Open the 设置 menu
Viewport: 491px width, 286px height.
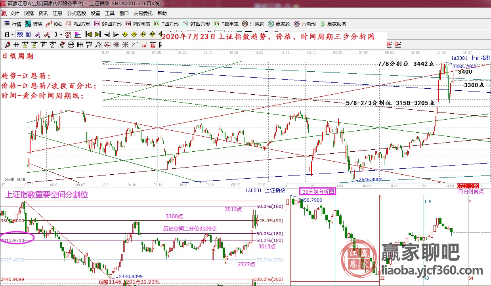tap(96, 13)
